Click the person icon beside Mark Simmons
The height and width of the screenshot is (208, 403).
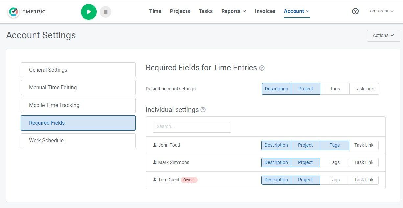tap(155, 162)
